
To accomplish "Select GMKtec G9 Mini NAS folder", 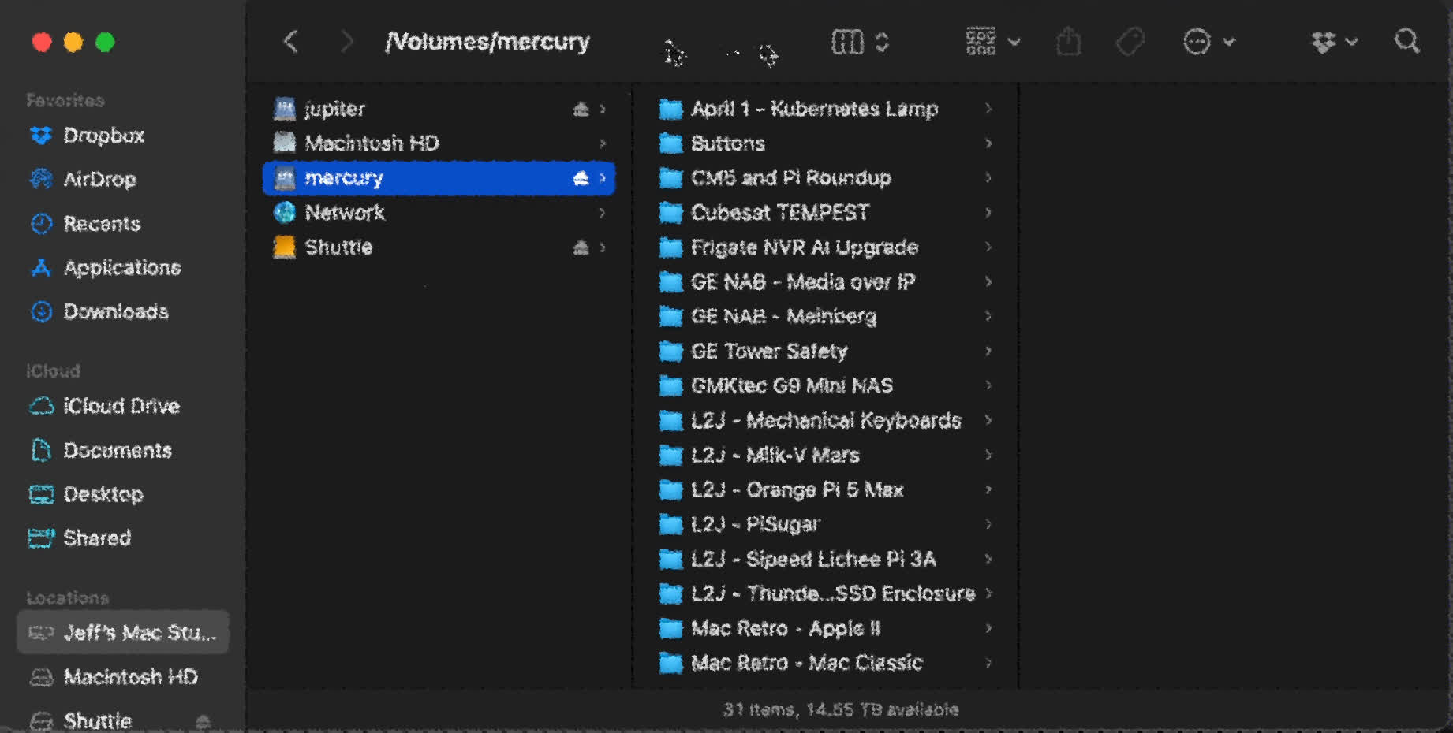I will (x=825, y=386).
